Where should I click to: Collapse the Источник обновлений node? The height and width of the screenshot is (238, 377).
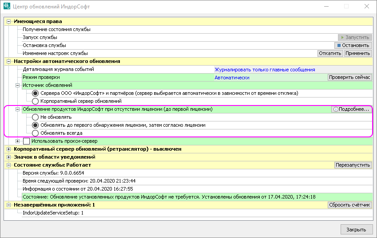18,86
